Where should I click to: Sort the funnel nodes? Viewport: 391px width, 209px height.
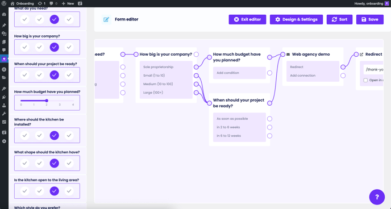pos(339,19)
